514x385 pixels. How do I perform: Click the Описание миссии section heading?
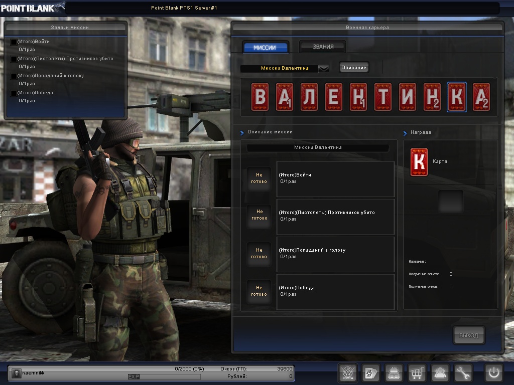pos(270,132)
